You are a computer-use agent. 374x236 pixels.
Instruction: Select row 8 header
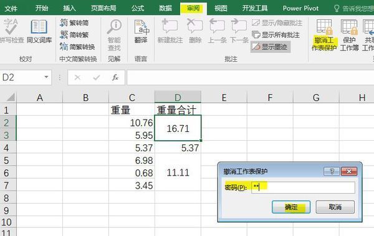pos(8,198)
